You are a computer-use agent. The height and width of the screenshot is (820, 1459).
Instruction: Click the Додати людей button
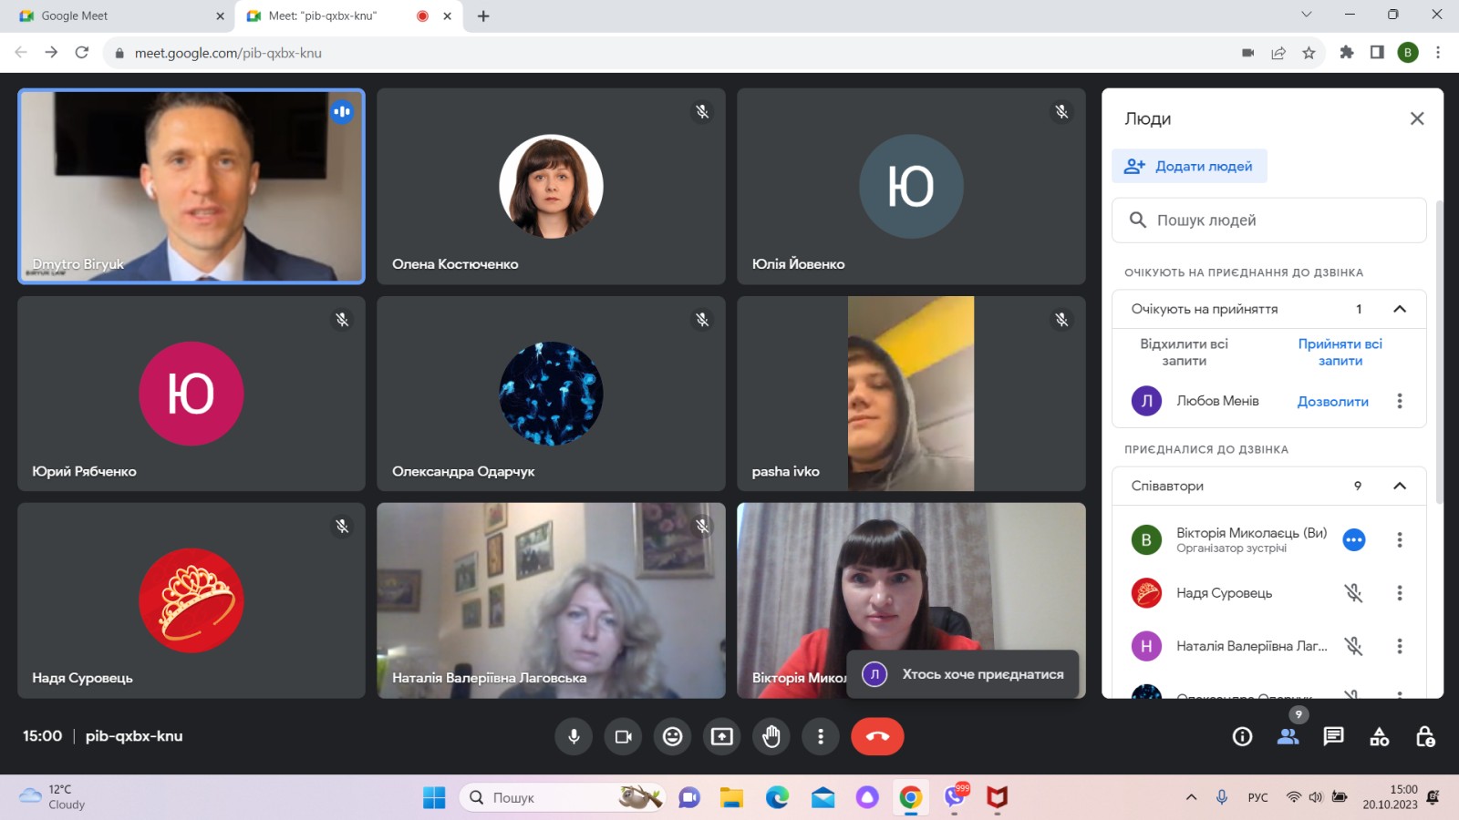point(1189,166)
